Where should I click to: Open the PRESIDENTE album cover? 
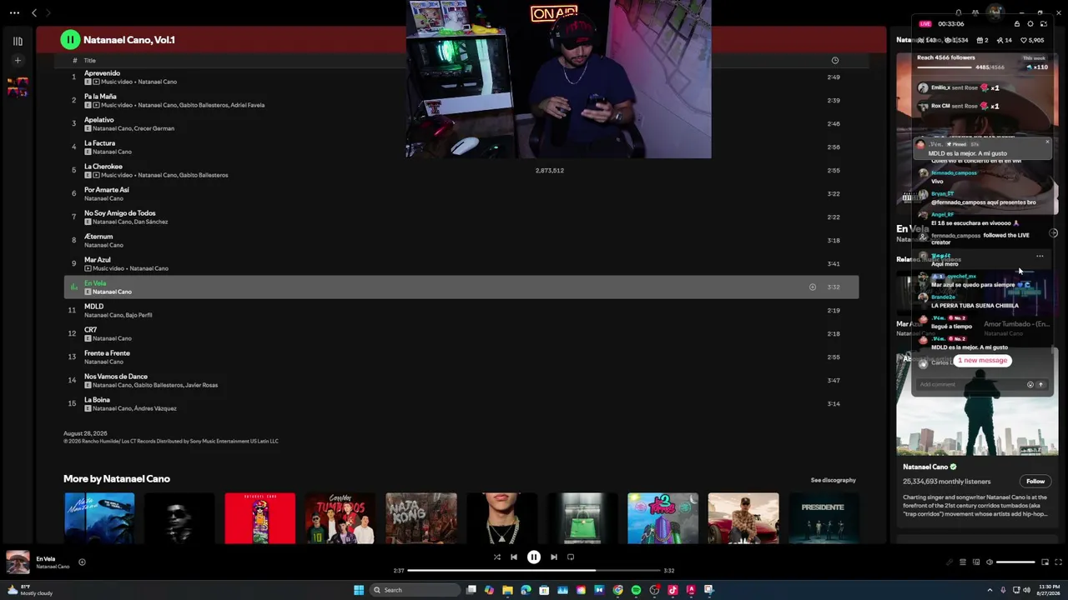coord(823,517)
